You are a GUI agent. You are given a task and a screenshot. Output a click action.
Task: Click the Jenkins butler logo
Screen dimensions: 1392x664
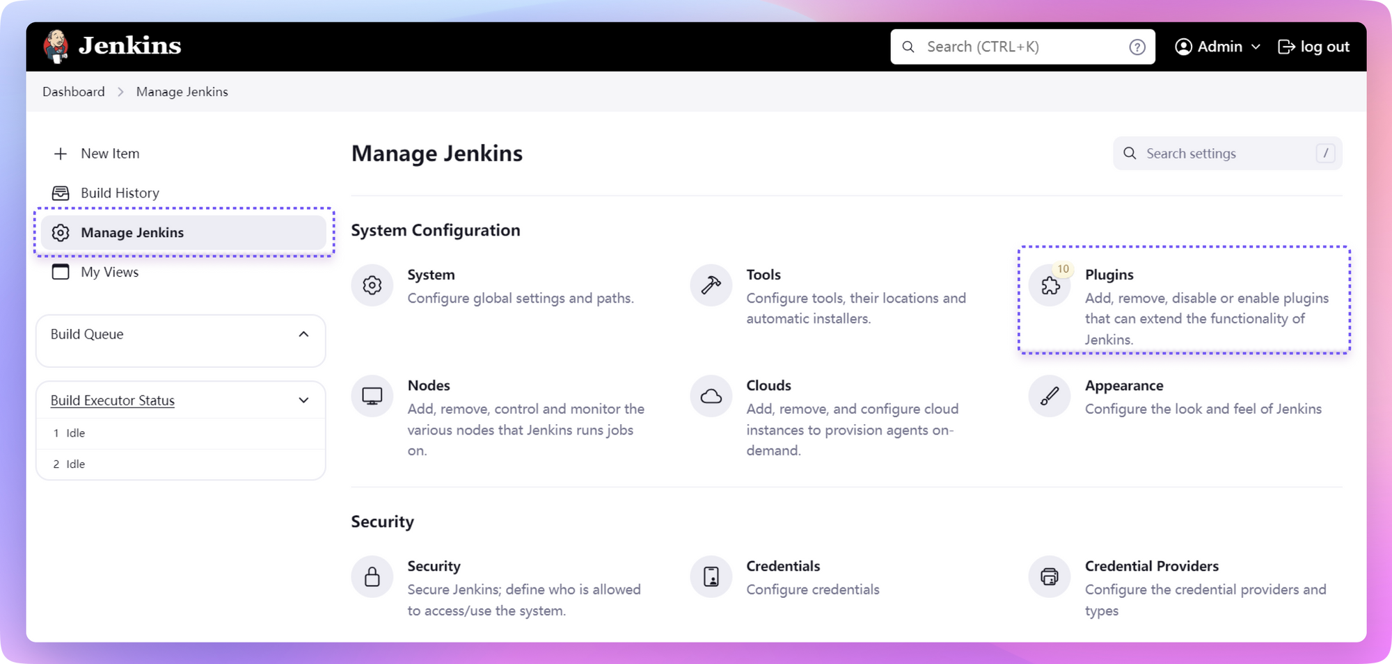tap(56, 47)
